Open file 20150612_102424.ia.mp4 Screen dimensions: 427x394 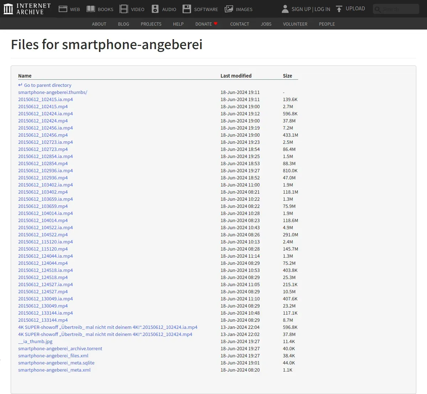46,114
